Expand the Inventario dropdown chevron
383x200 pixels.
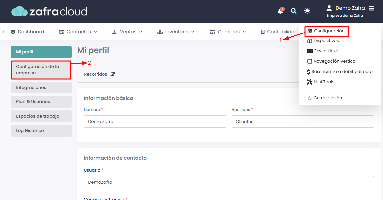point(193,32)
